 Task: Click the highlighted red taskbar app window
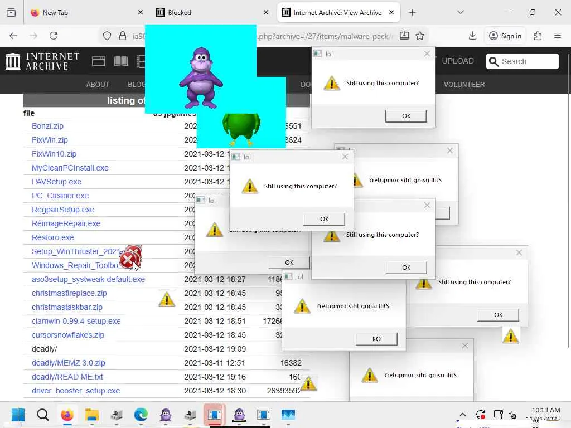[x=215, y=415]
